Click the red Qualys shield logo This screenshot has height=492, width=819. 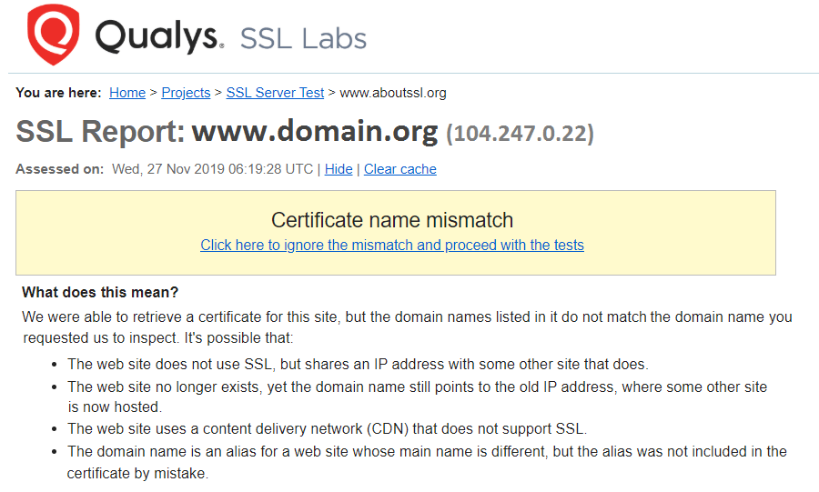pyautogui.click(x=54, y=35)
